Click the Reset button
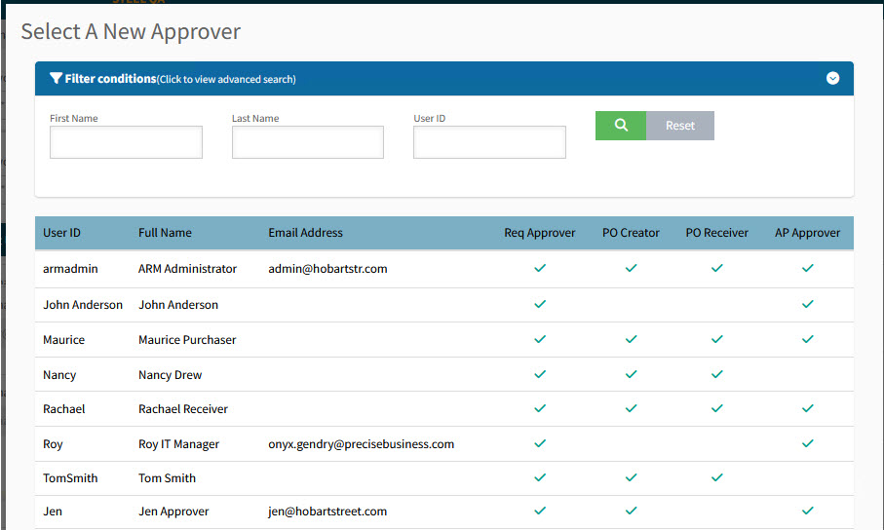 pyautogui.click(x=680, y=126)
